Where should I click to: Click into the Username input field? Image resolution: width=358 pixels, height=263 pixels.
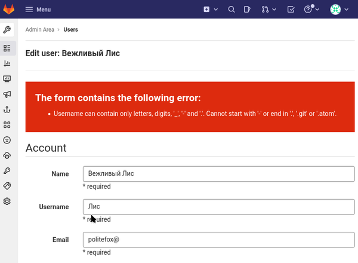coord(218,207)
